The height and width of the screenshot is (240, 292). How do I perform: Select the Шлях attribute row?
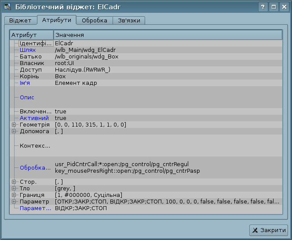(x=28, y=50)
